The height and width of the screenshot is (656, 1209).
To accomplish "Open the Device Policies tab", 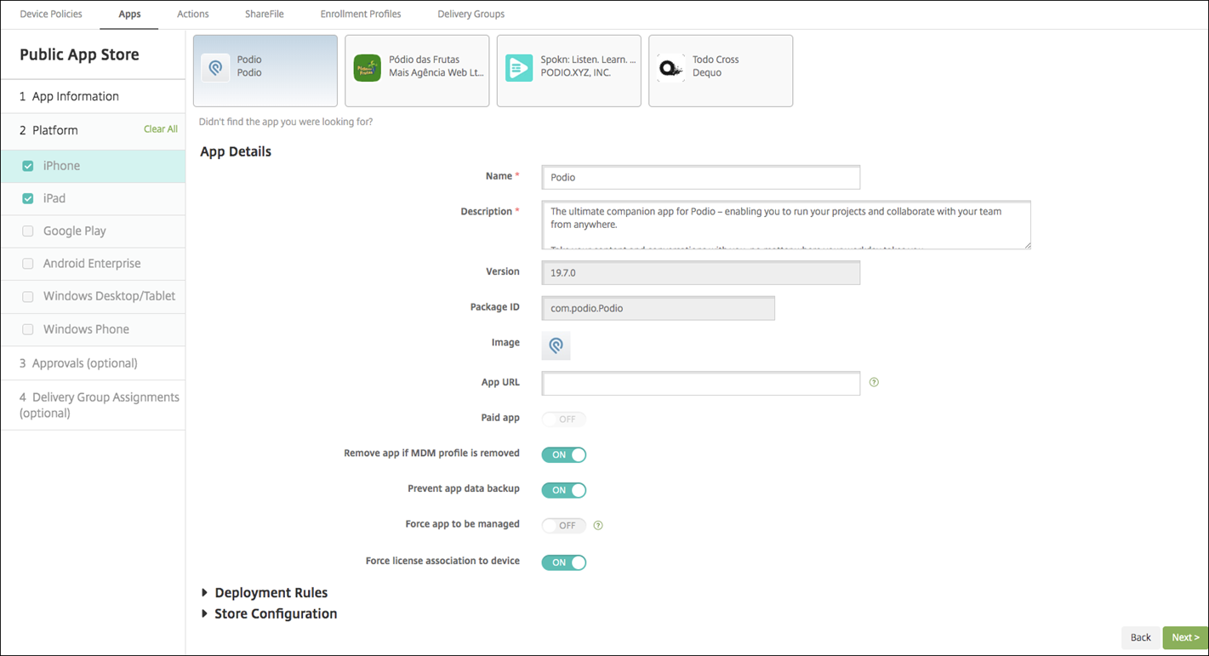I will 51,14.
